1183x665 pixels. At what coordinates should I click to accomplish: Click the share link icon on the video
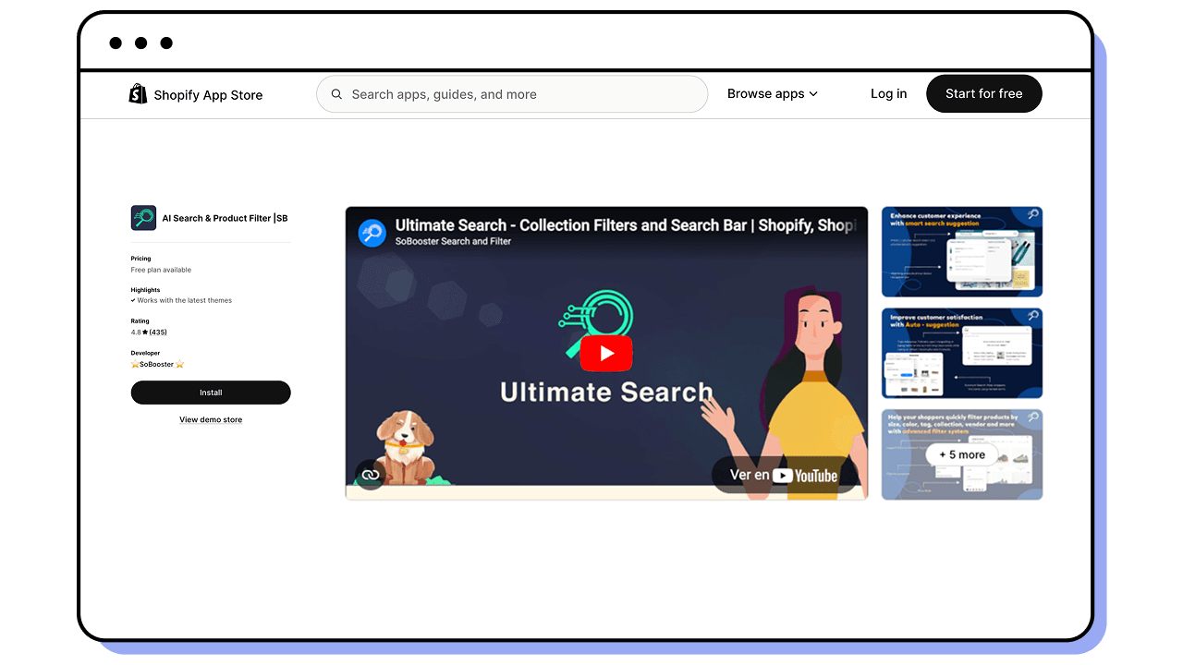[x=370, y=475]
